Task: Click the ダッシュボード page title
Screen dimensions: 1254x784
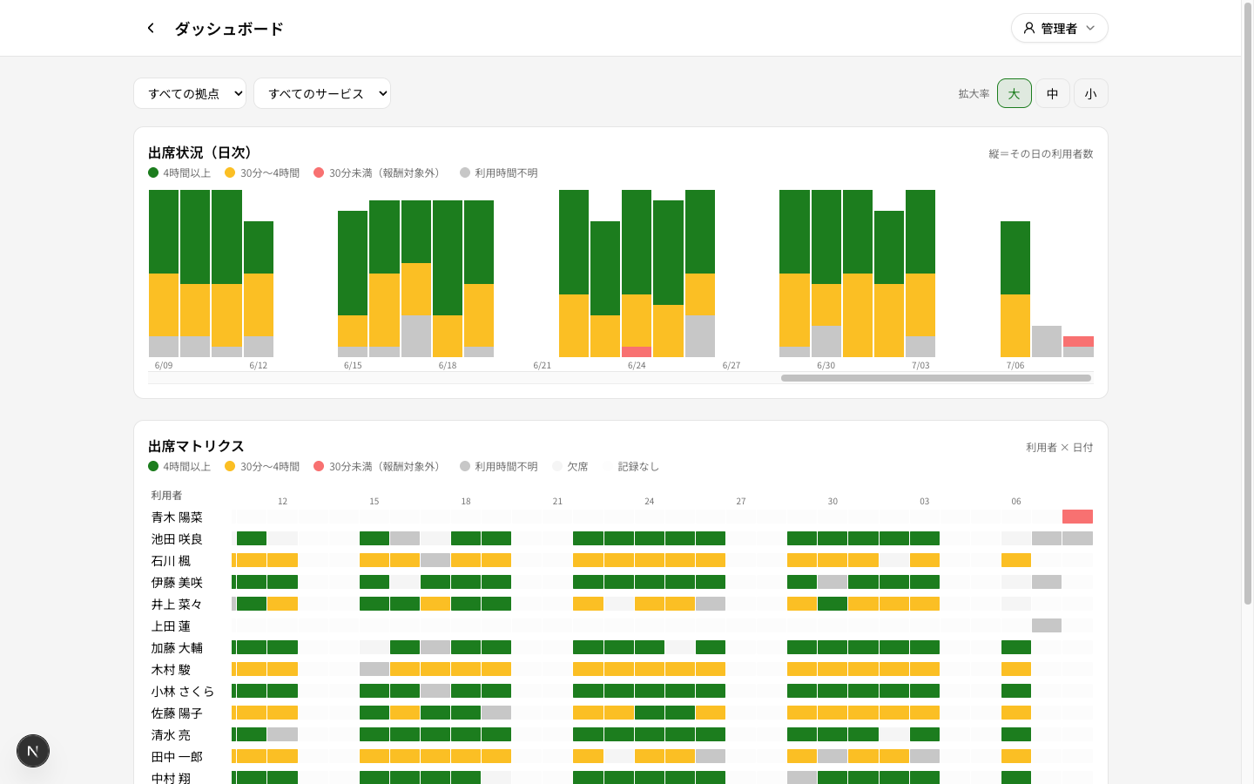Action: click(x=229, y=28)
